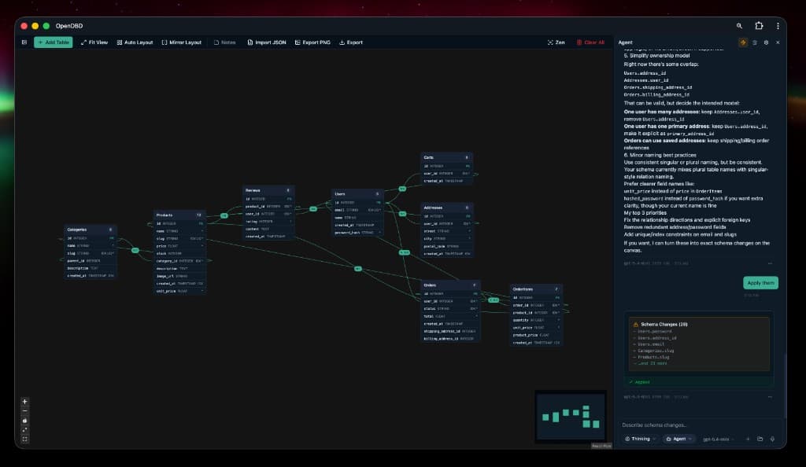Clear all tables with Clear All
806x467 pixels.
pos(590,42)
